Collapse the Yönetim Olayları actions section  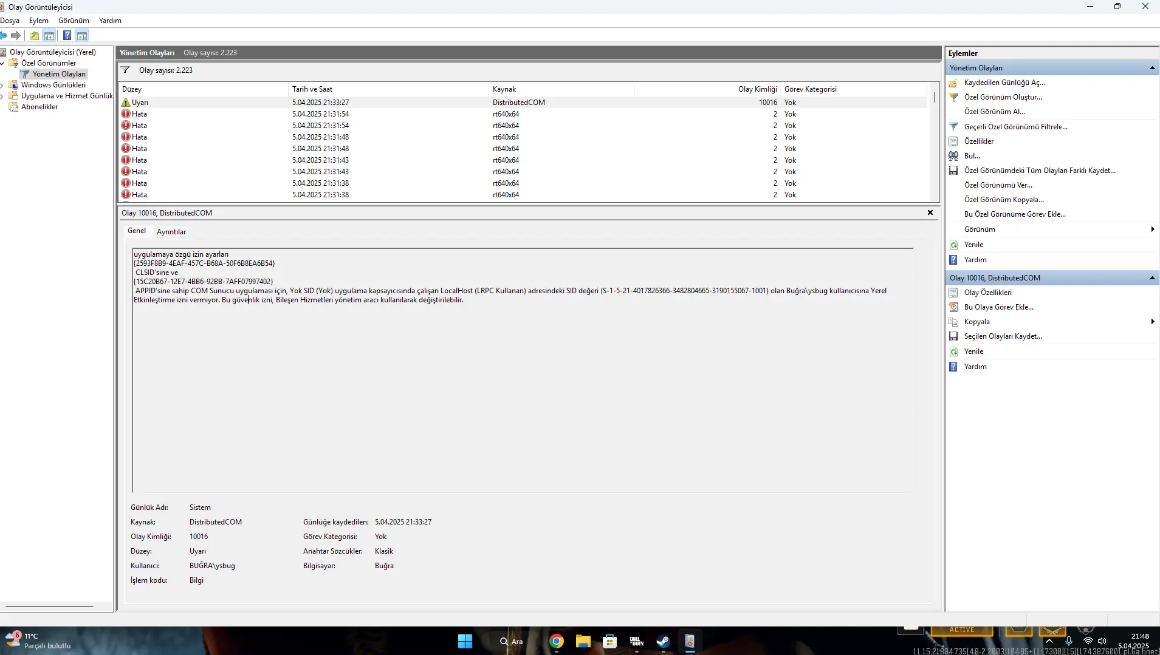pyautogui.click(x=1152, y=68)
